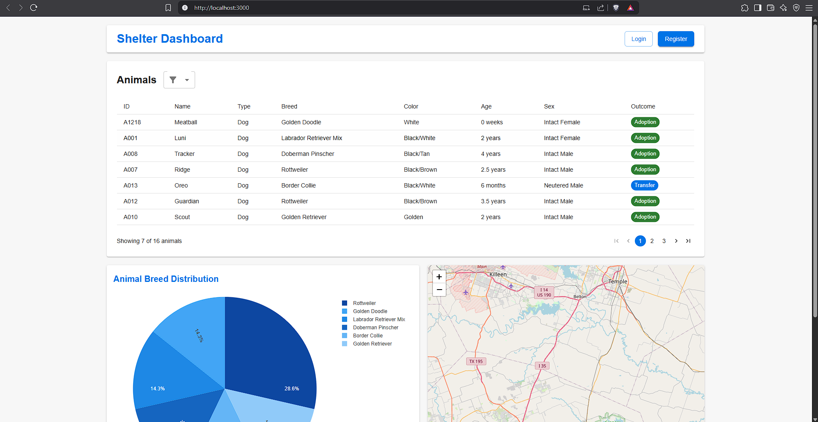Select page 3 in pagination
Screen dimensions: 818x422
pos(664,241)
